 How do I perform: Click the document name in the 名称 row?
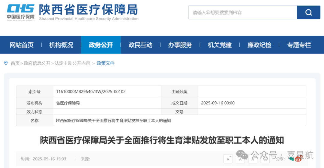coord(113,121)
